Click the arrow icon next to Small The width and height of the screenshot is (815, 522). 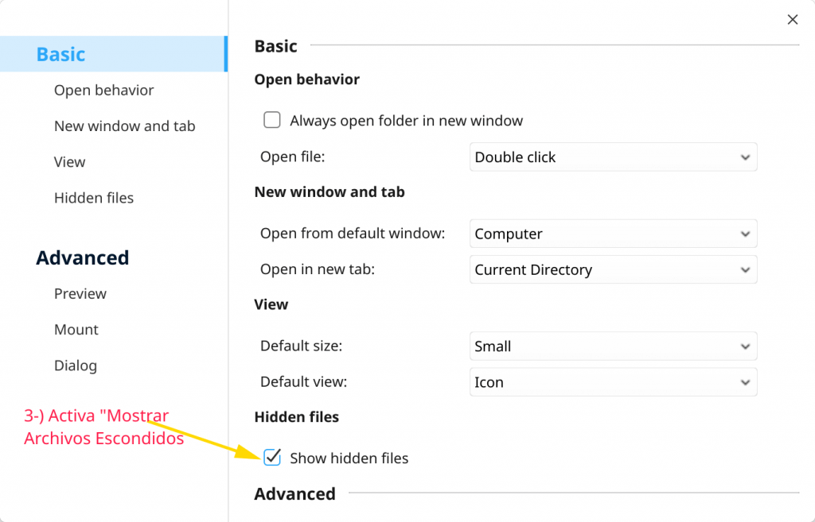[745, 346]
